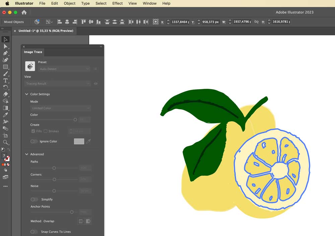Click Vertical Align Bottom icon
The width and height of the screenshot is (335, 236).
pos(98,21)
